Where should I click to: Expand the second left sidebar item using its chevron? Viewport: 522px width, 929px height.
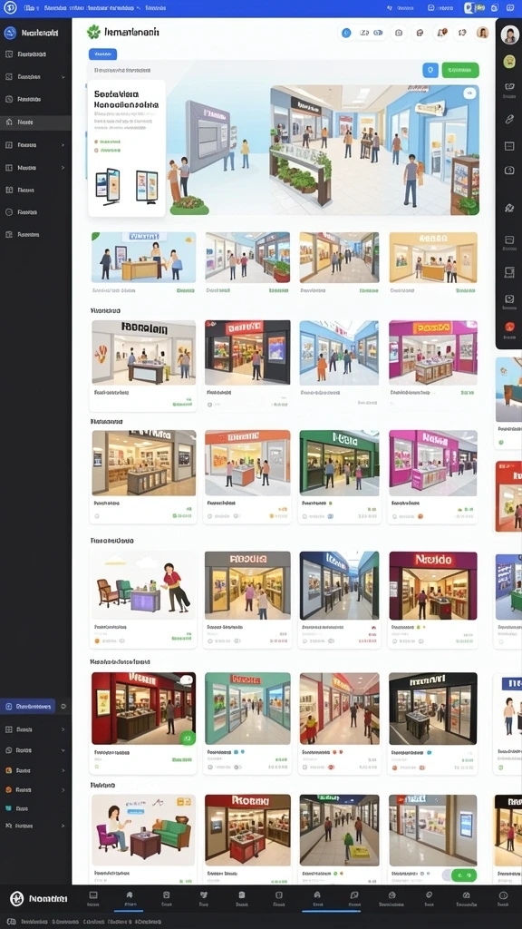click(x=63, y=77)
